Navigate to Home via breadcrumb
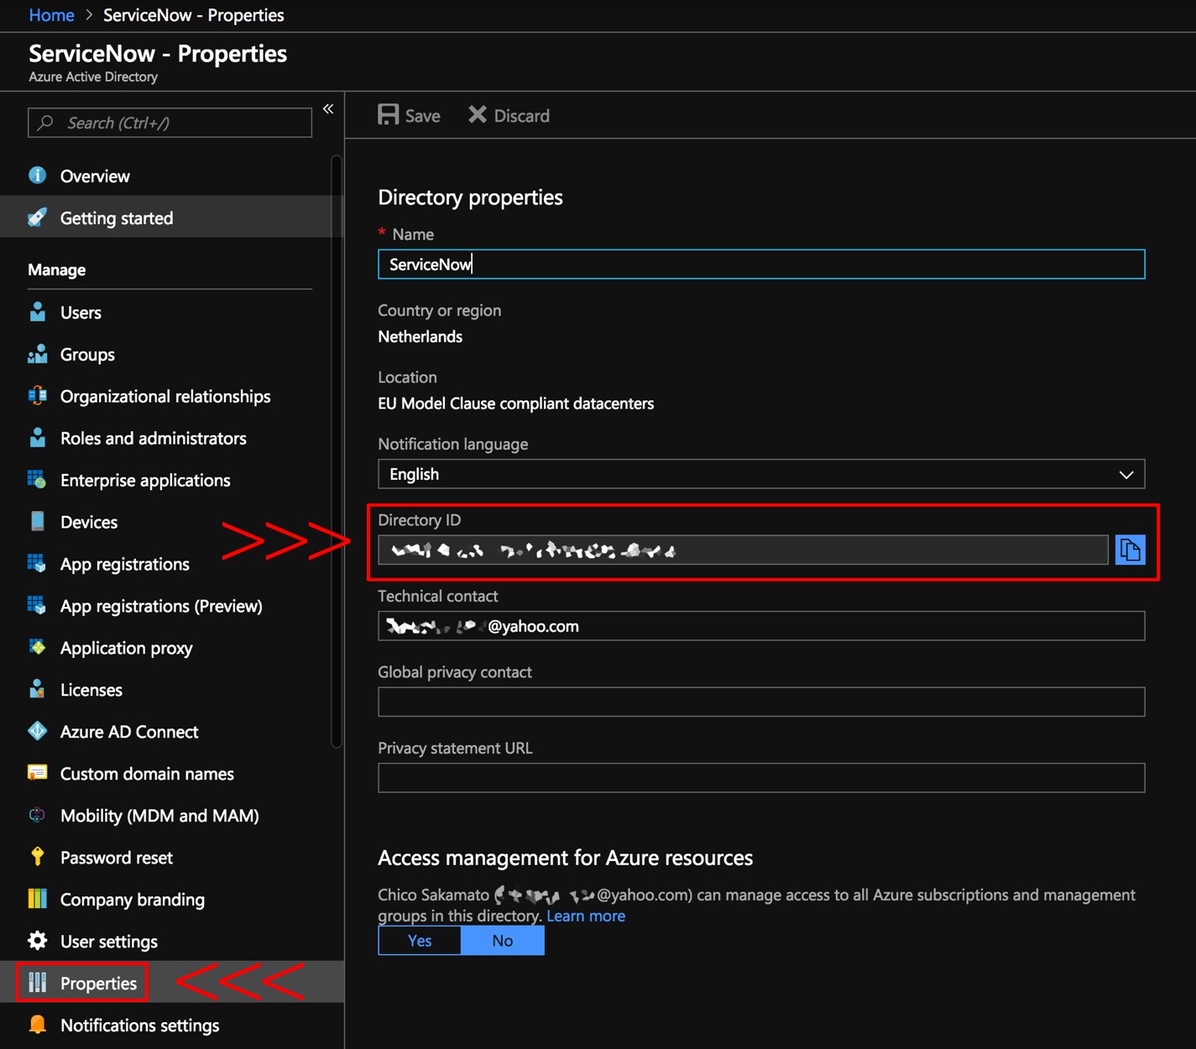The image size is (1196, 1049). pos(51,15)
